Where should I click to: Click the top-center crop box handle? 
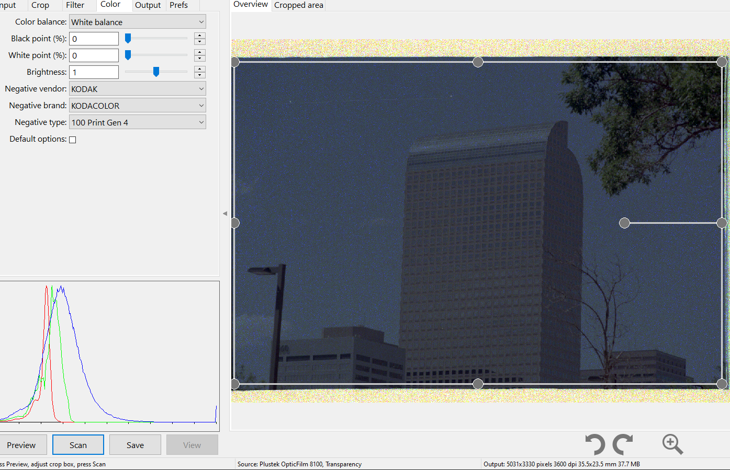478,62
